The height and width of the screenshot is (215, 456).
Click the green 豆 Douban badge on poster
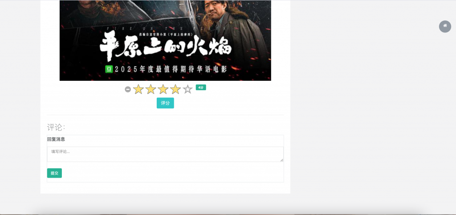point(109,69)
